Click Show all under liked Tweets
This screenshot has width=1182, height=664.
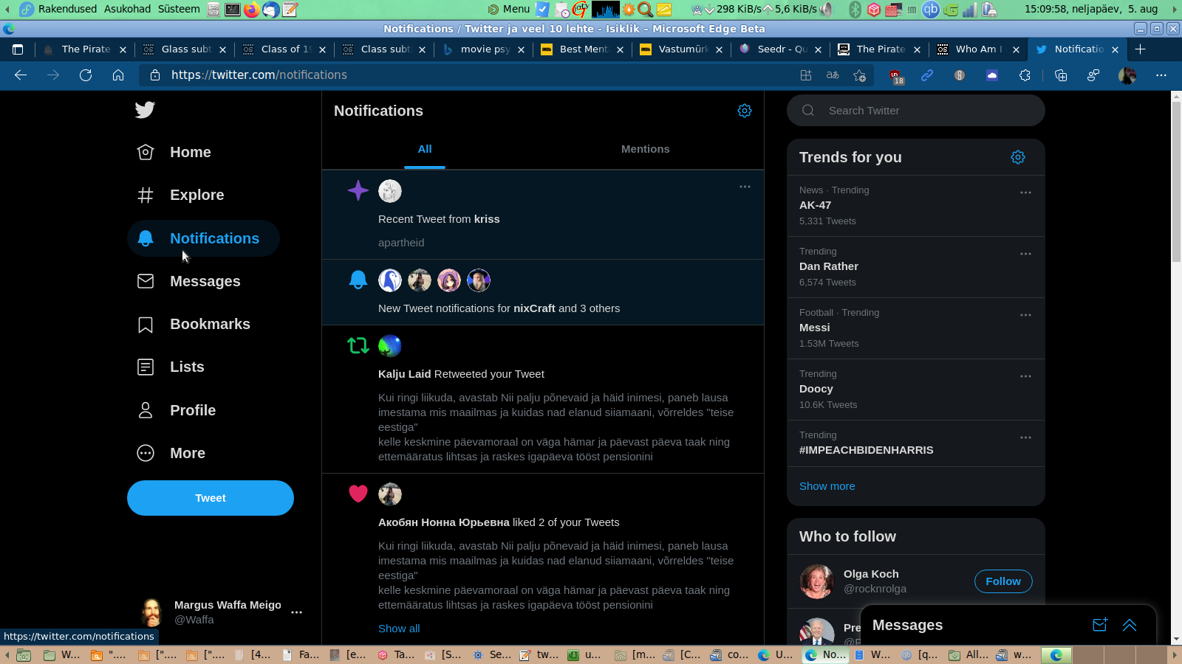[x=399, y=629]
